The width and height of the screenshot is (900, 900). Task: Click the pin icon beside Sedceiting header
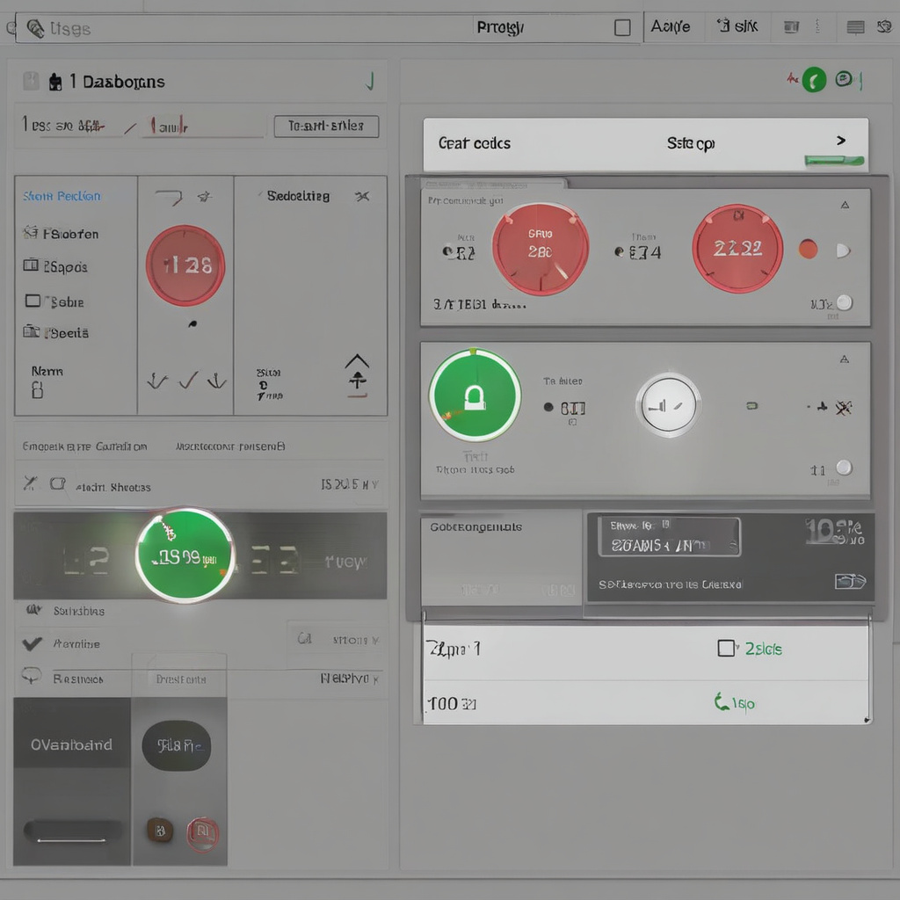[361, 196]
